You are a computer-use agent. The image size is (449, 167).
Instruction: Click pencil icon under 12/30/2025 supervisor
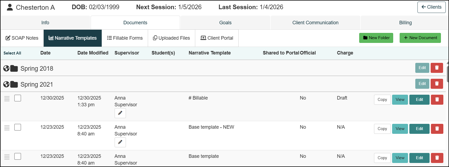click(120, 113)
